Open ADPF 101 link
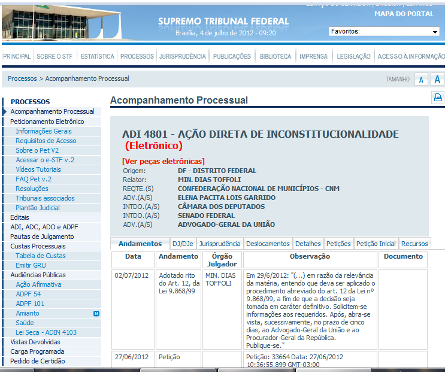 point(30,304)
